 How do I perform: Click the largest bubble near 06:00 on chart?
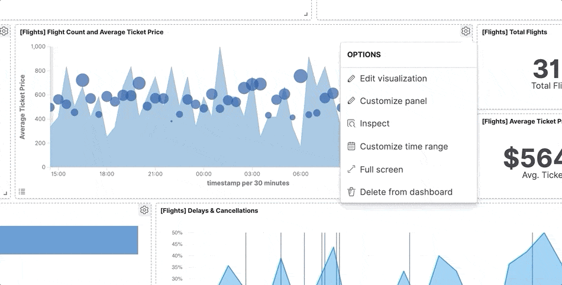(x=301, y=76)
